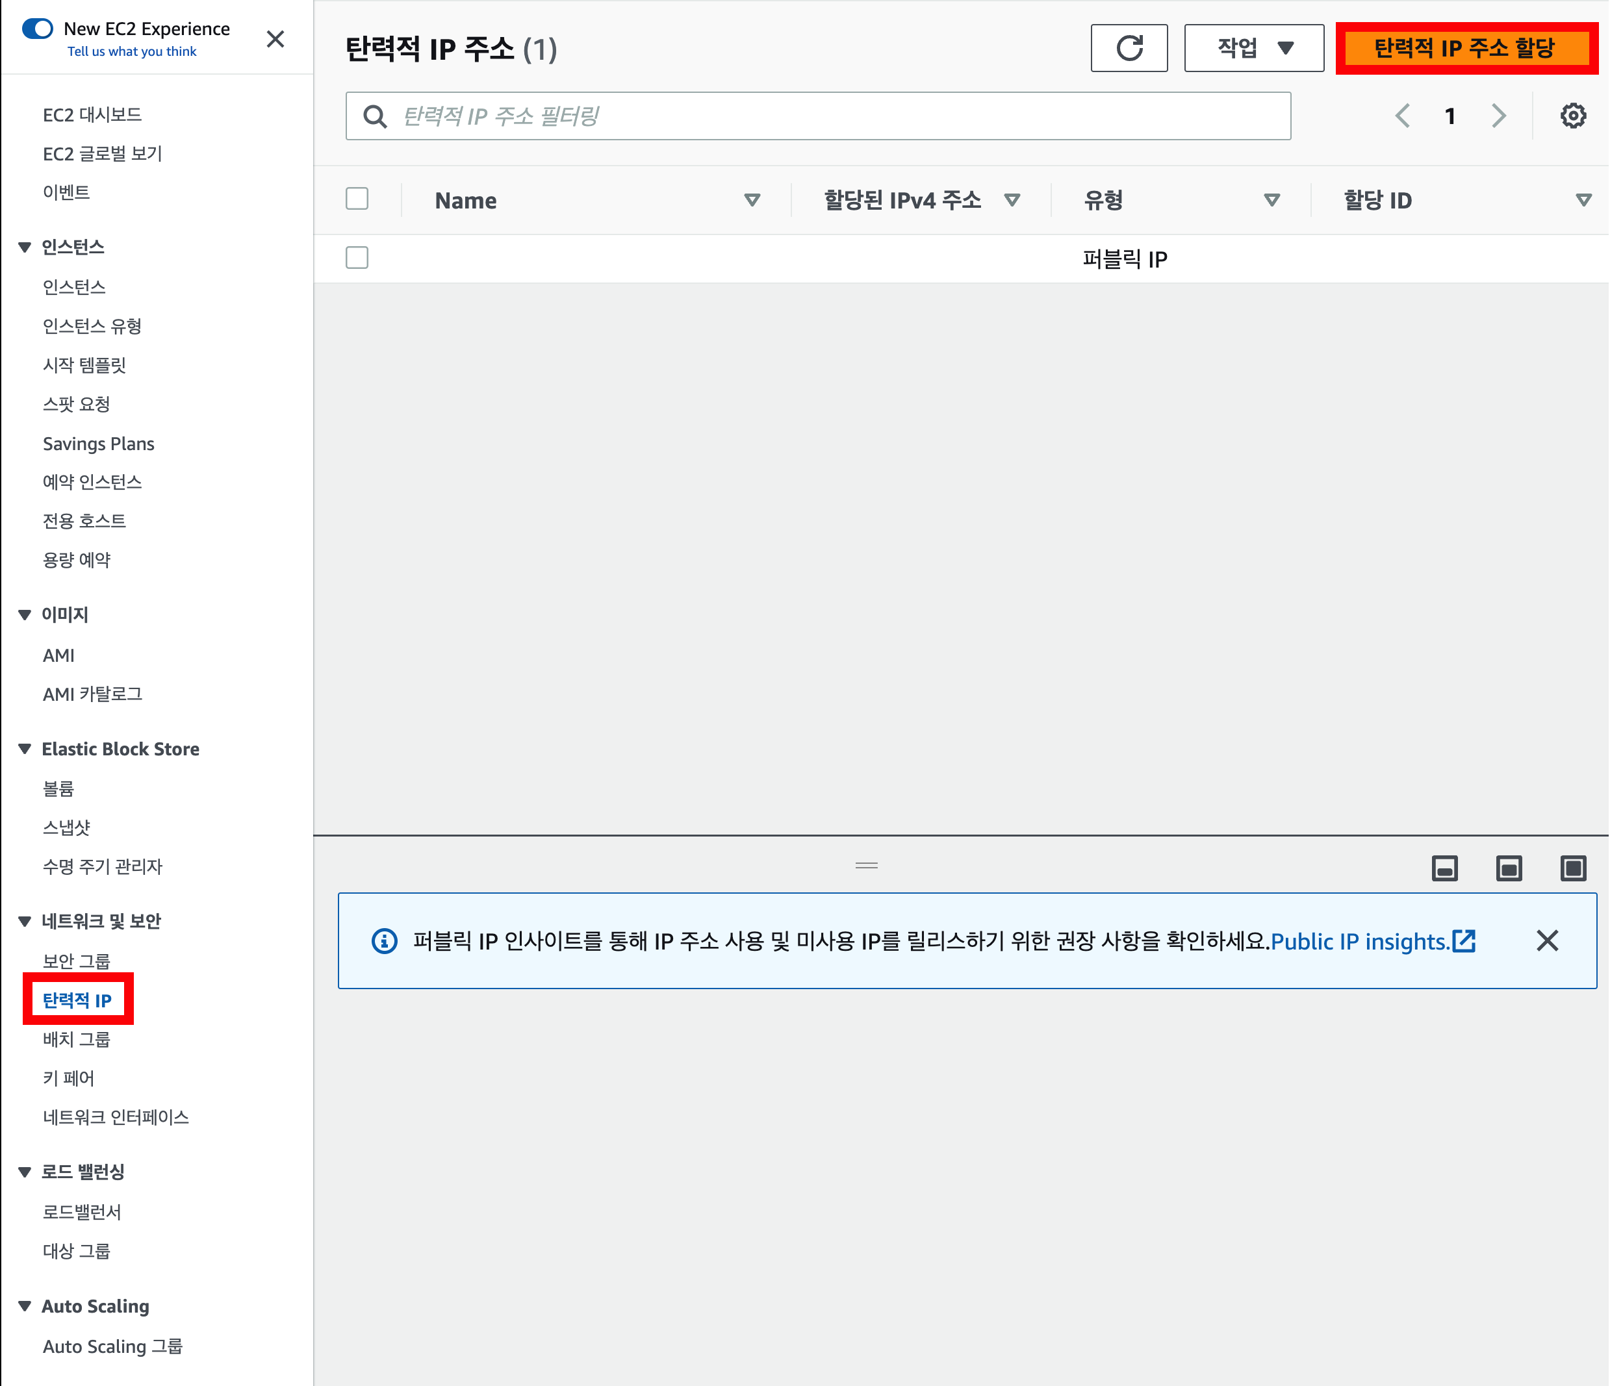The height and width of the screenshot is (1386, 1610).
Task: Collapse the 인스턴스 sidebar section
Action: [25, 247]
